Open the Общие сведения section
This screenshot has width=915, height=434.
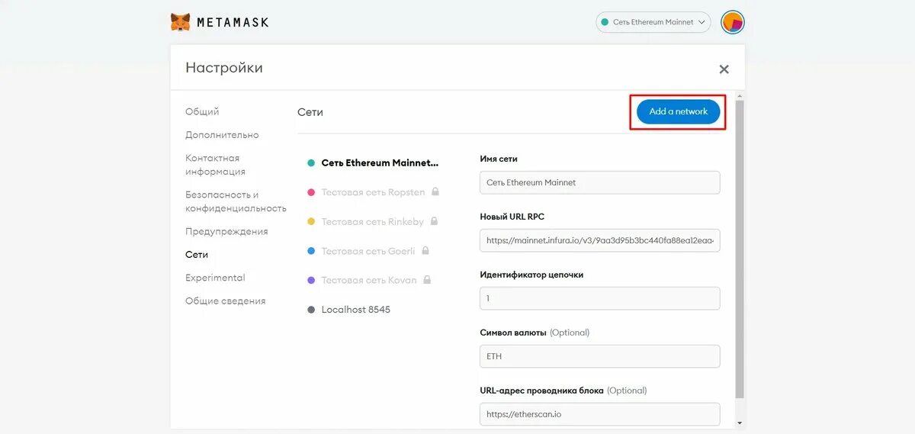(226, 301)
